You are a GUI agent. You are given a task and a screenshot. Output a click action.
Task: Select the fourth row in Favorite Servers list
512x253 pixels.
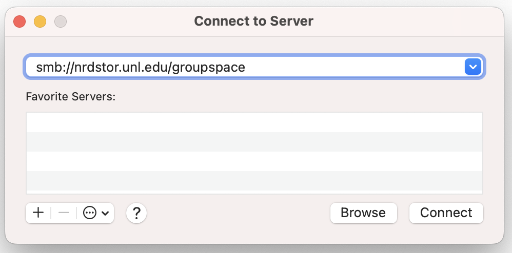[x=254, y=181]
